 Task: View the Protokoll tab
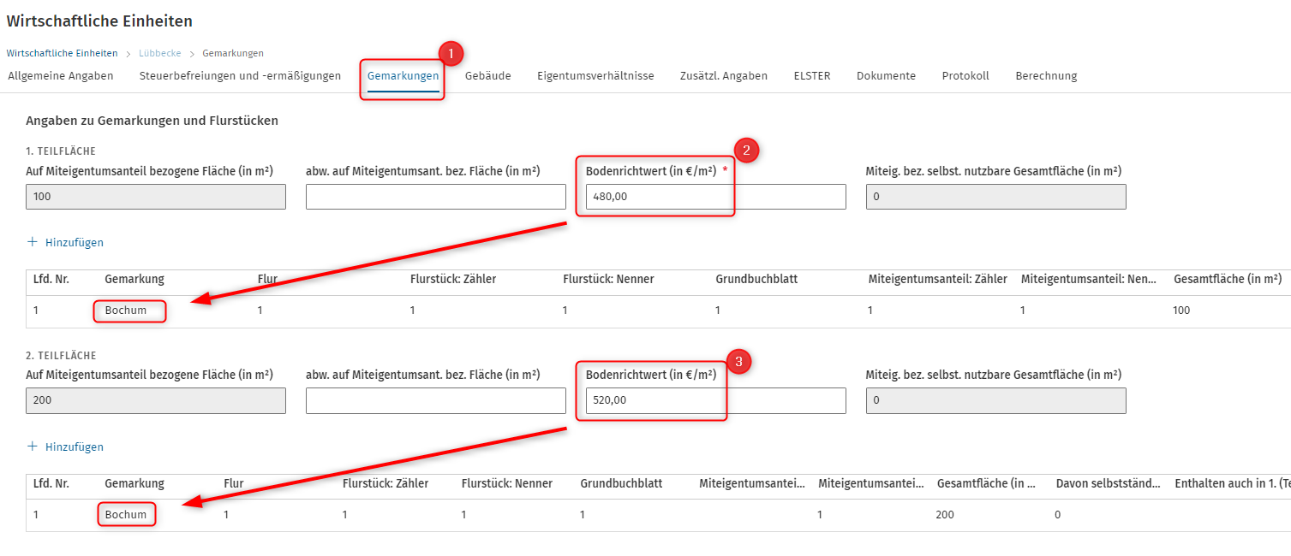(965, 76)
